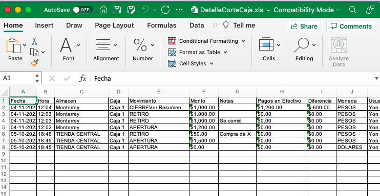
Task: Switch to the Home ribbon tab
Action: [13, 26]
